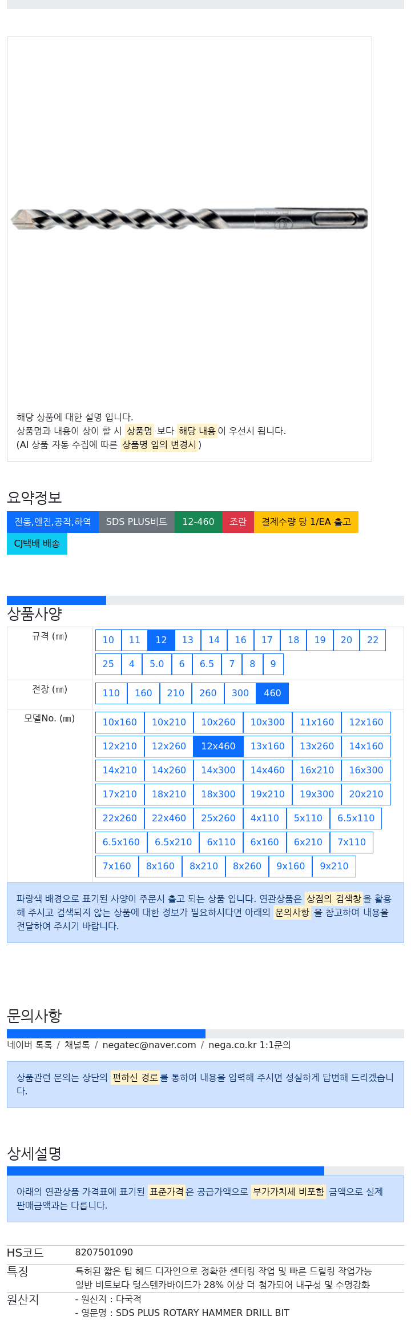Choose model 19x300
411x1320 pixels.
[x=317, y=795]
